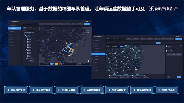Image resolution: width=184 pixels, height=103 pixels.
Task: Click the export button in left map's bottom bar
Action: [x=79, y=64]
